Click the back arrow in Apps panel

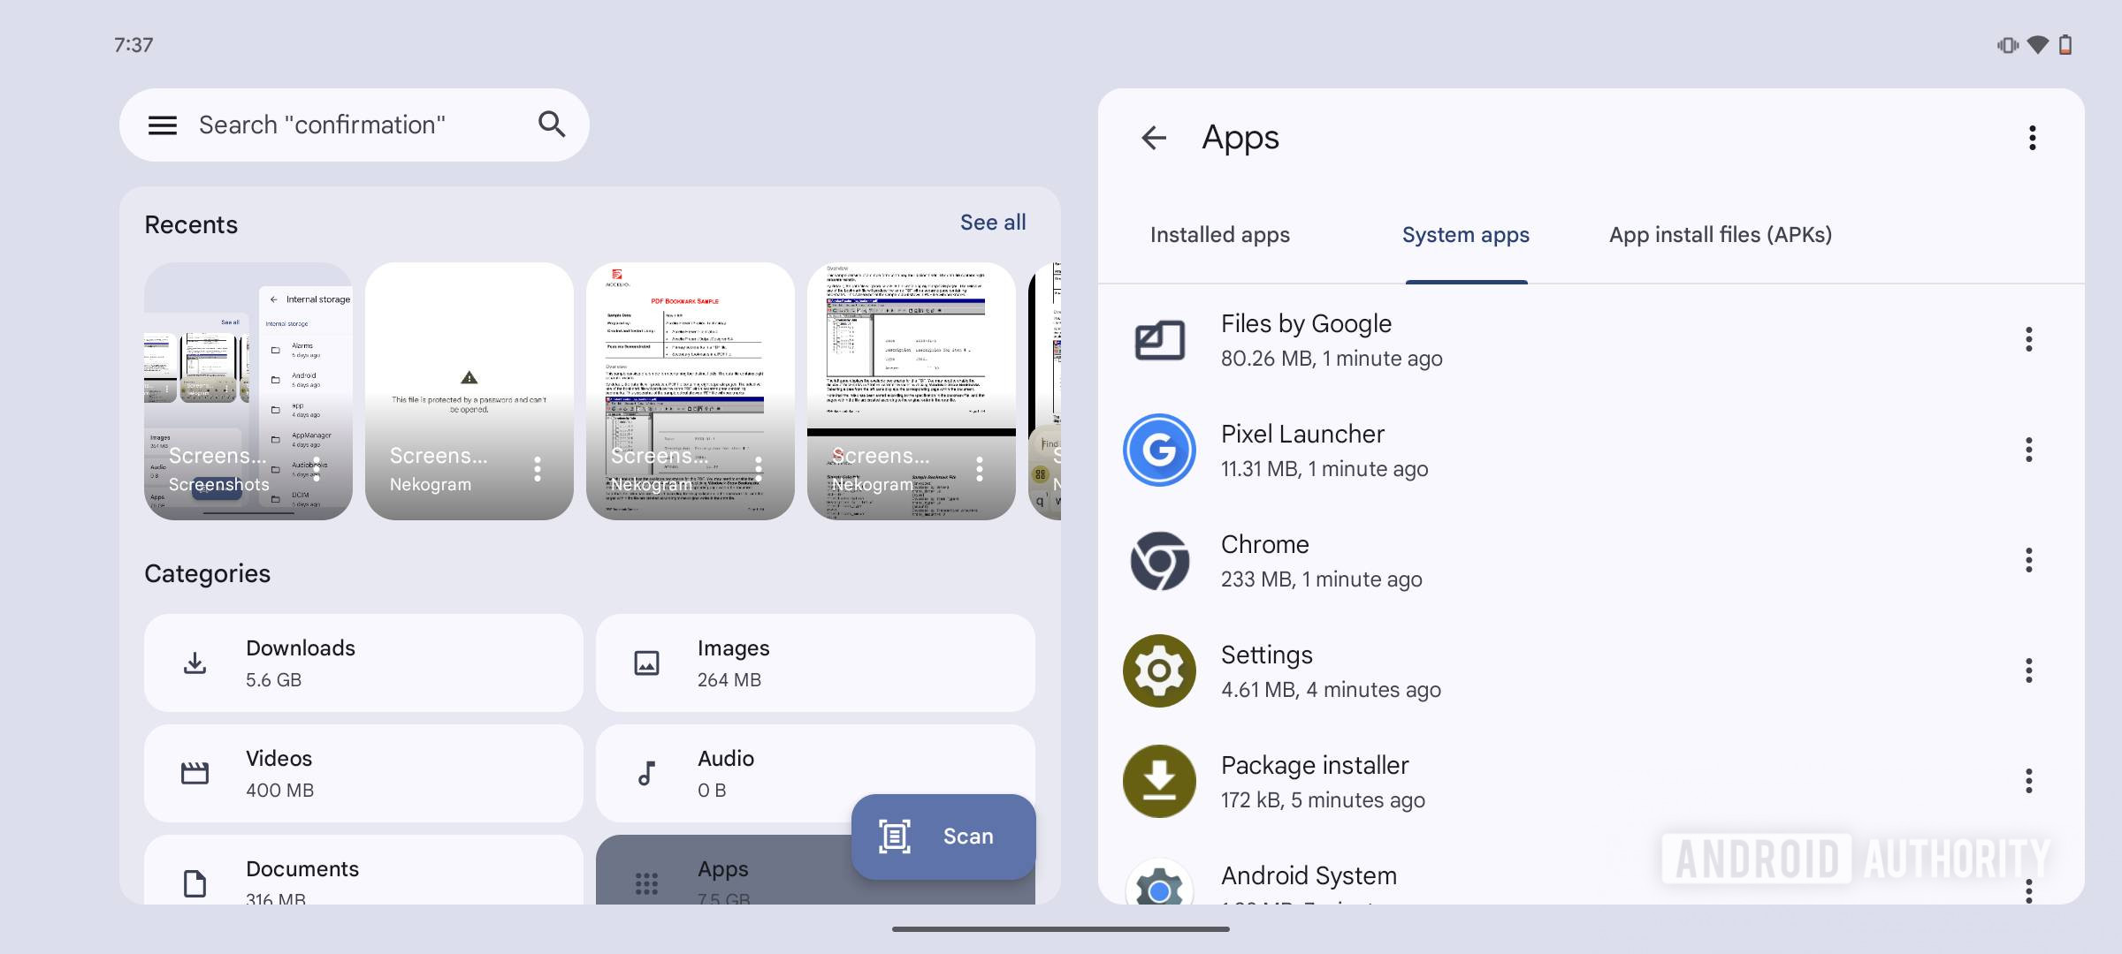pos(1152,135)
